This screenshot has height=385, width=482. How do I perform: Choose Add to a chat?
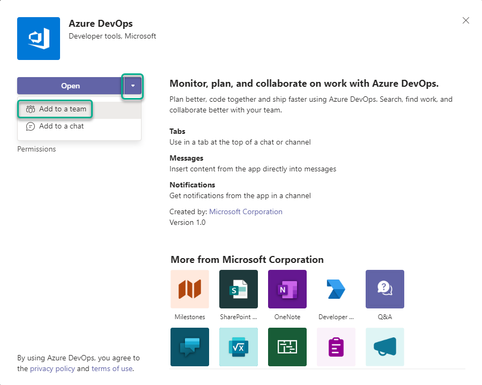[x=79, y=126]
